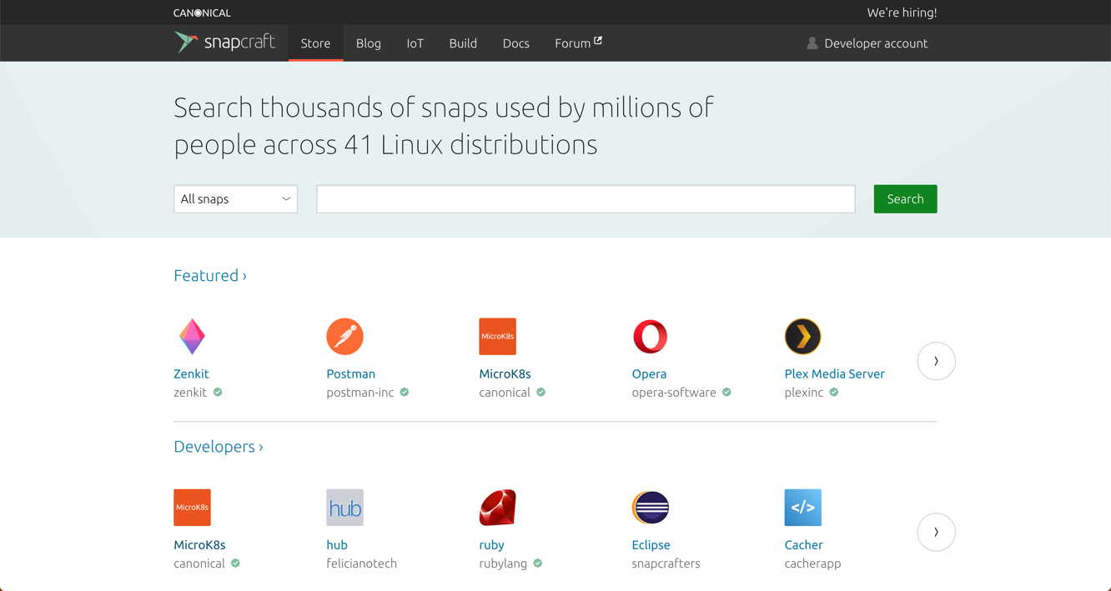The height and width of the screenshot is (591, 1111).
Task: Click the plexinc publisher text
Action: point(804,393)
